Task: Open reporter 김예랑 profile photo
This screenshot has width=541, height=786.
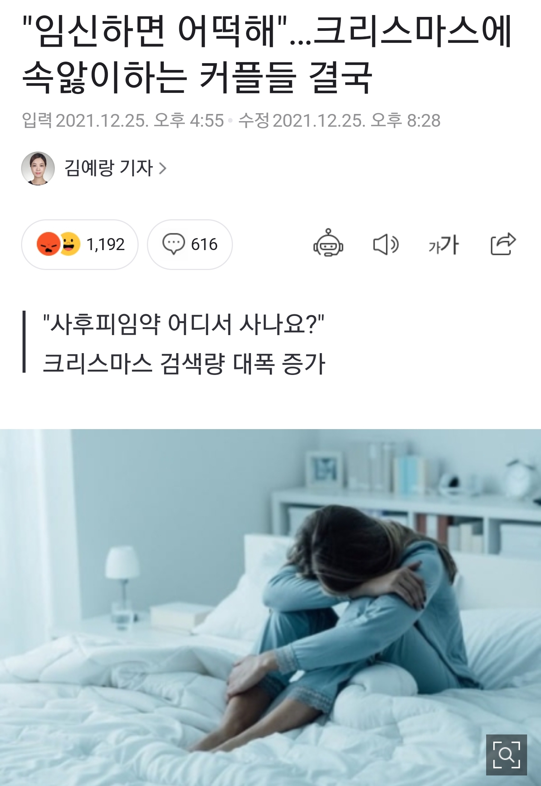Action: click(38, 168)
